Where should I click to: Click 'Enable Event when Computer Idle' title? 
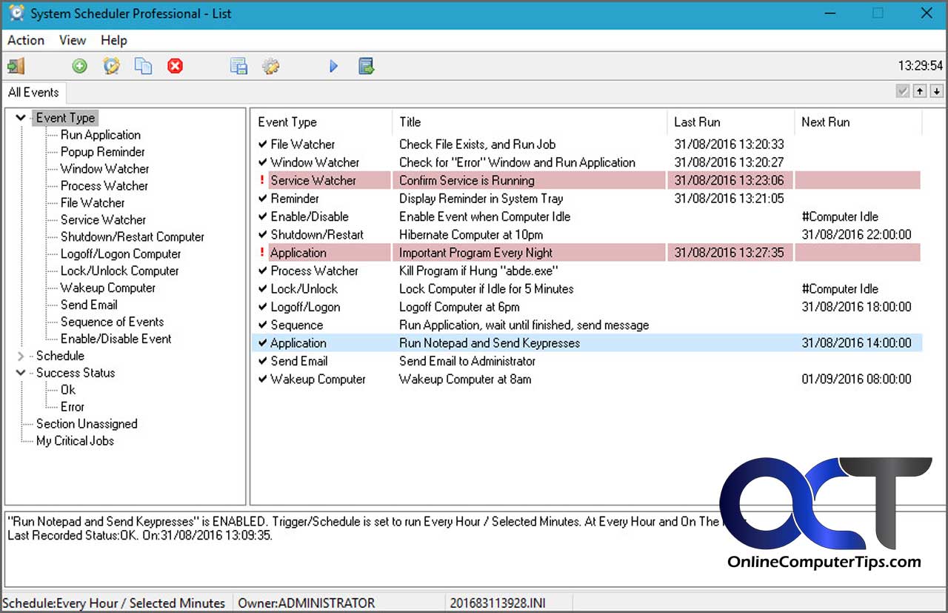(x=484, y=216)
